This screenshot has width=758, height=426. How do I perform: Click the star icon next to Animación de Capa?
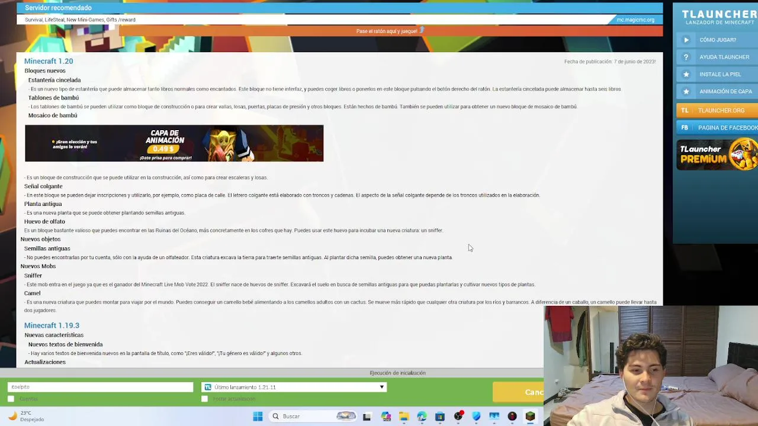(686, 92)
